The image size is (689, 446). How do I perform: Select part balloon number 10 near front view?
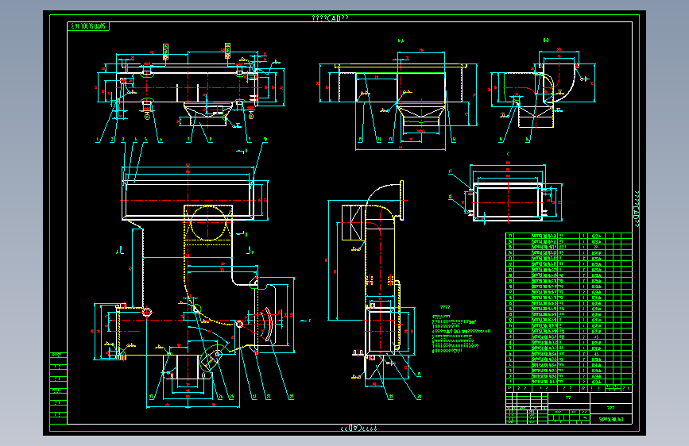(265, 140)
